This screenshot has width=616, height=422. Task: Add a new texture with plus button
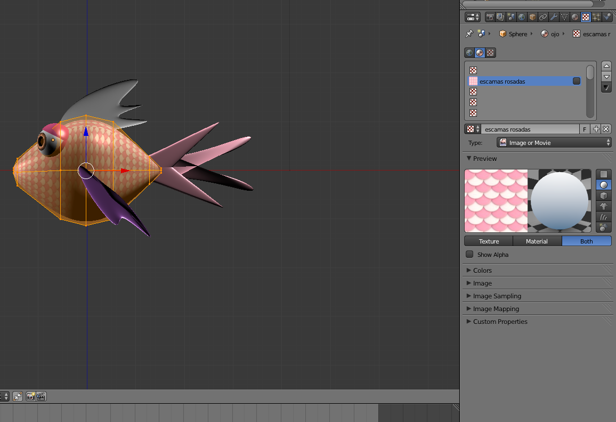(596, 129)
